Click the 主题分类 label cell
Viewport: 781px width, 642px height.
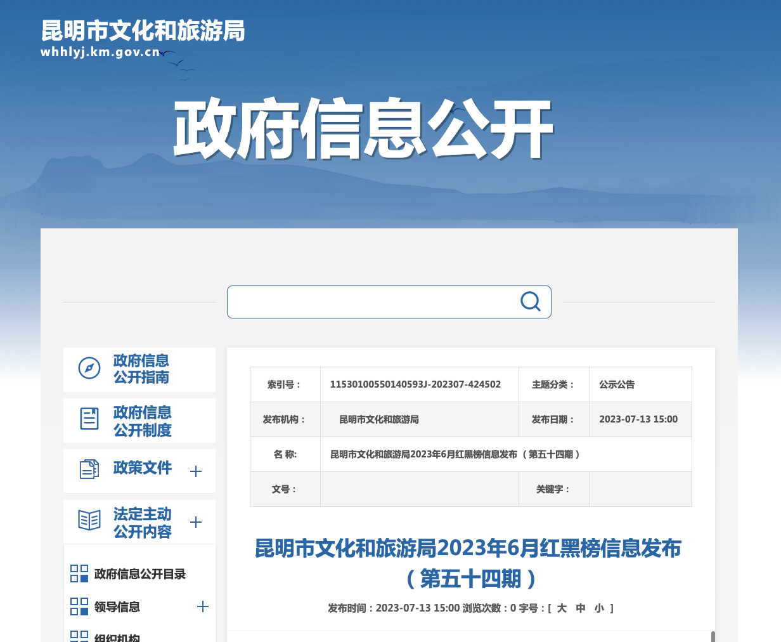coord(554,384)
